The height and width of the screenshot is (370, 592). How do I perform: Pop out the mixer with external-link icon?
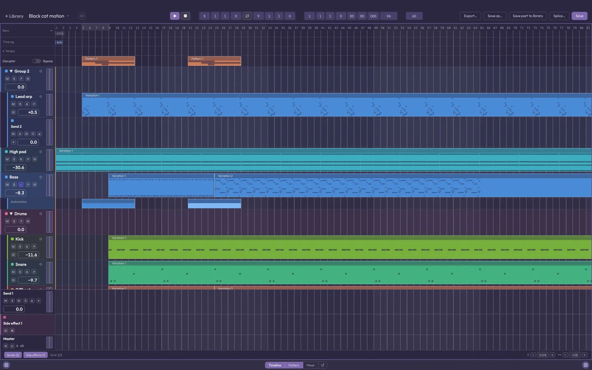pyautogui.click(x=323, y=365)
